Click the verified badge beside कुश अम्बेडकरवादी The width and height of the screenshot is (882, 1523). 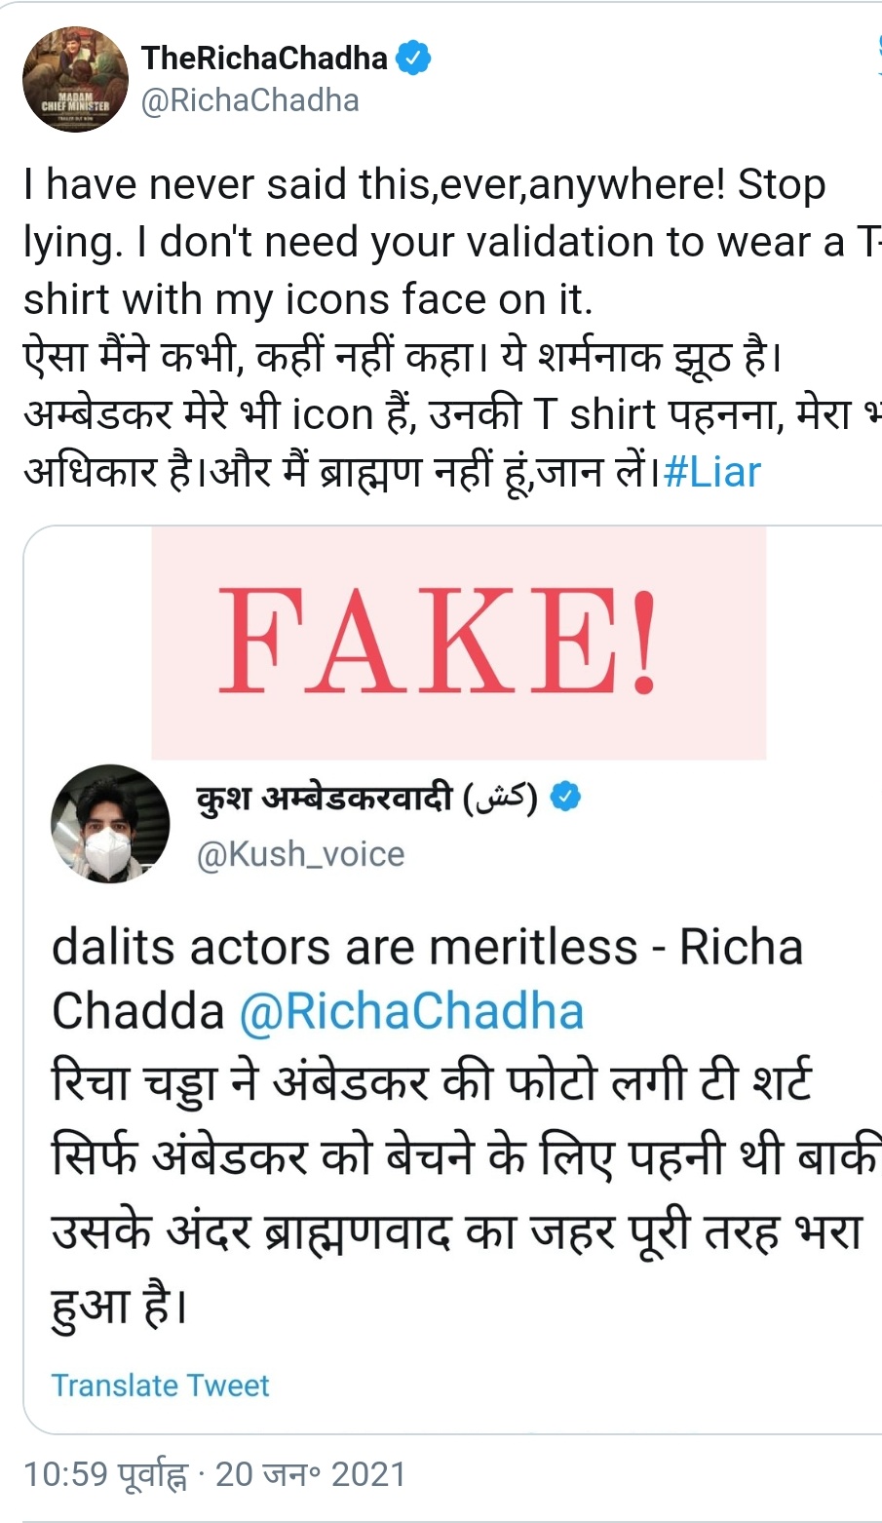pyautogui.click(x=565, y=797)
